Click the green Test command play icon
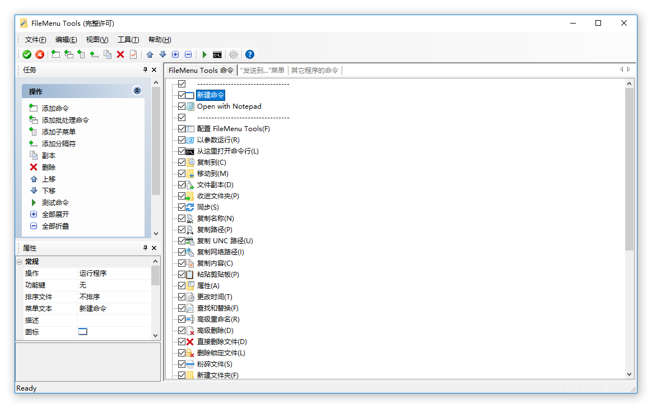Viewport: 652px width, 408px height. click(x=204, y=54)
